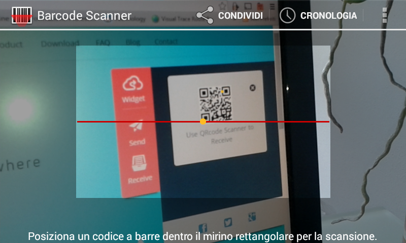The image size is (406, 243).
Task: Tap the CONDIVIDI share button label
Action: (x=241, y=16)
